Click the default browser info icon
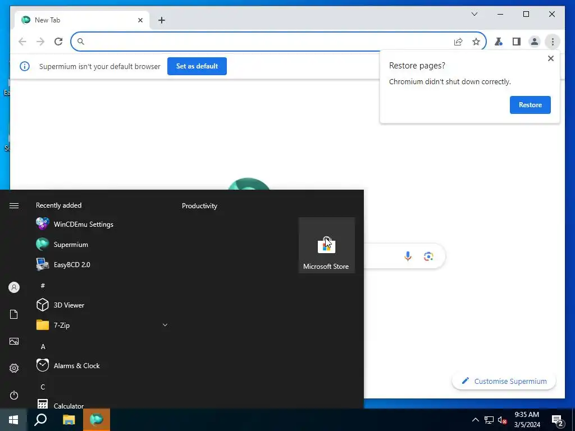Image resolution: width=575 pixels, height=431 pixels. (25, 66)
